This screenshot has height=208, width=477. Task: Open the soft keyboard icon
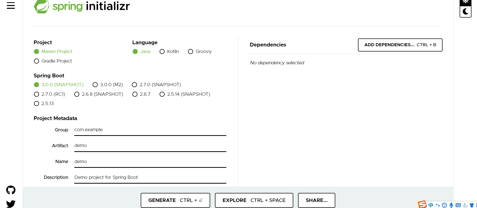coord(458,205)
